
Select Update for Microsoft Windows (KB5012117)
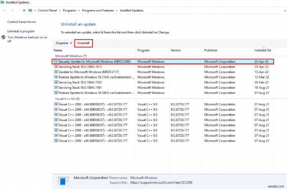(163, 72)
